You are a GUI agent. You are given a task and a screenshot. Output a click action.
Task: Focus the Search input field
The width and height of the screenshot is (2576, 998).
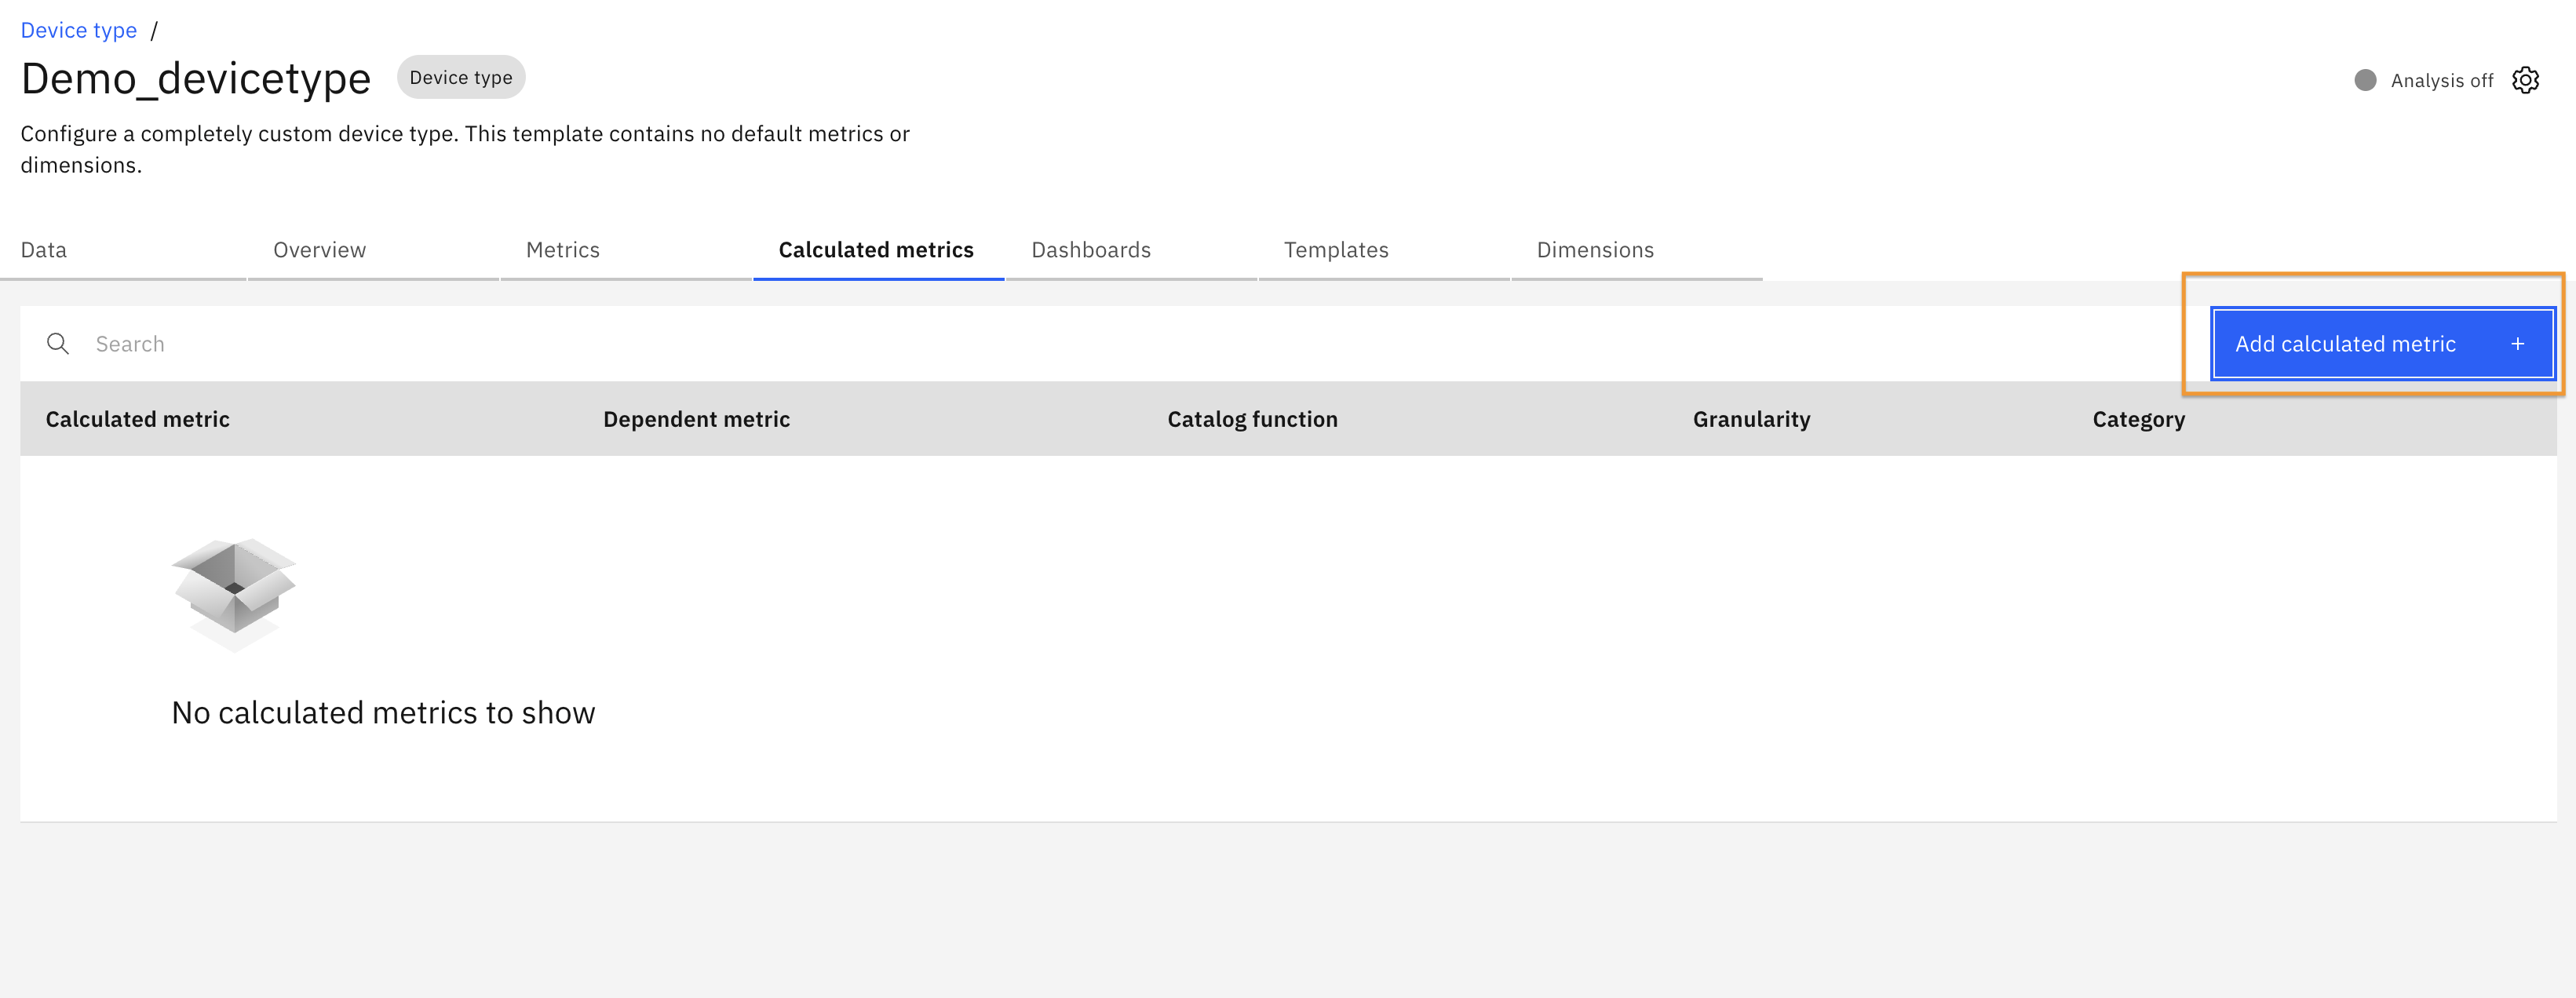click(x=1115, y=344)
